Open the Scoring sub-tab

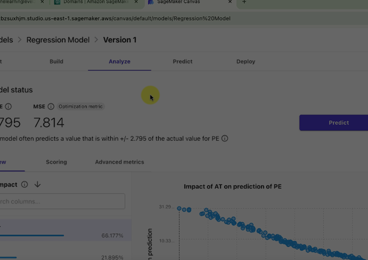pos(56,162)
